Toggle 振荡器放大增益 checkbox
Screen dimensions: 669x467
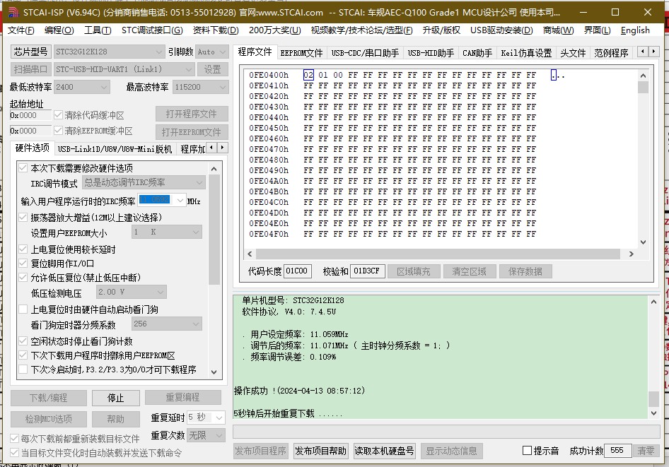tap(23, 218)
